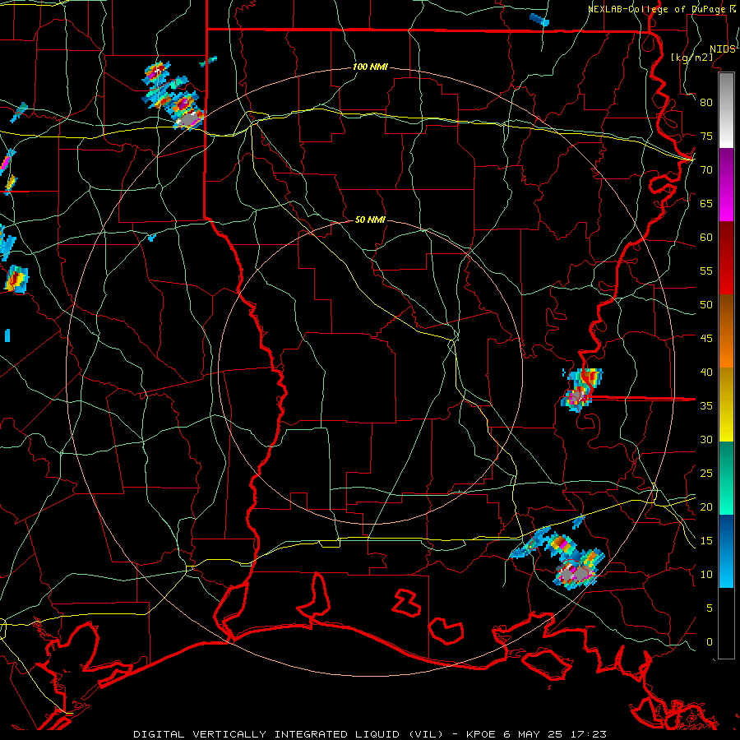Viewport: 740px width, 740px height.
Task: Select the green segment of the color bar
Action: (726, 478)
